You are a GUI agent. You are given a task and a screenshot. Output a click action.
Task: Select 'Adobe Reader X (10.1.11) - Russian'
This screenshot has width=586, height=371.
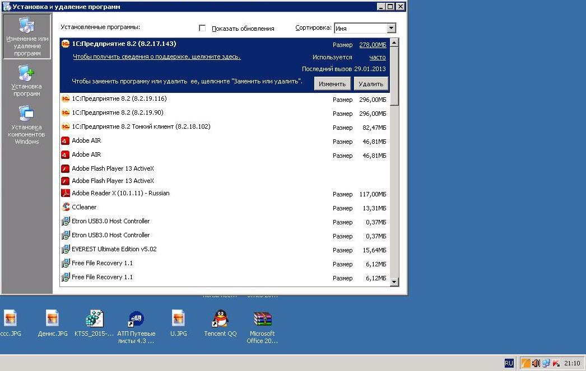click(225, 194)
